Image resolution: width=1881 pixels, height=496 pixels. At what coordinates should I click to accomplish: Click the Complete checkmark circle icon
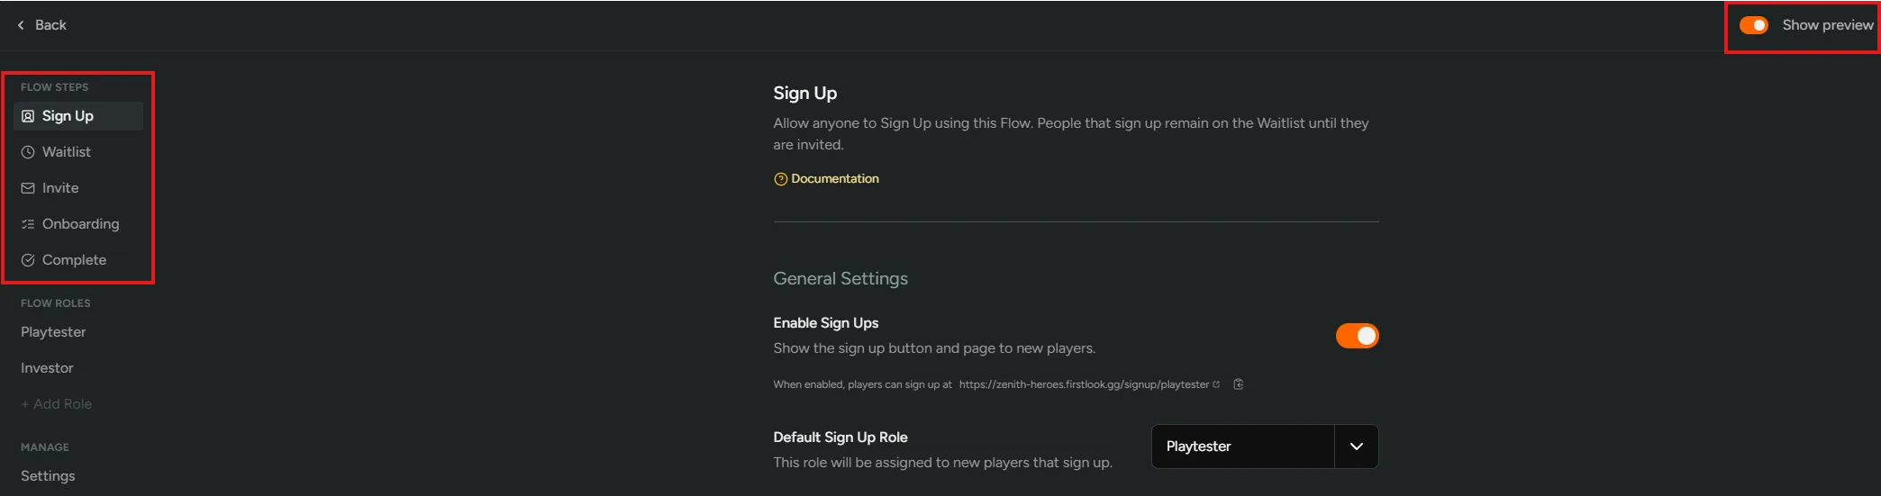click(28, 260)
